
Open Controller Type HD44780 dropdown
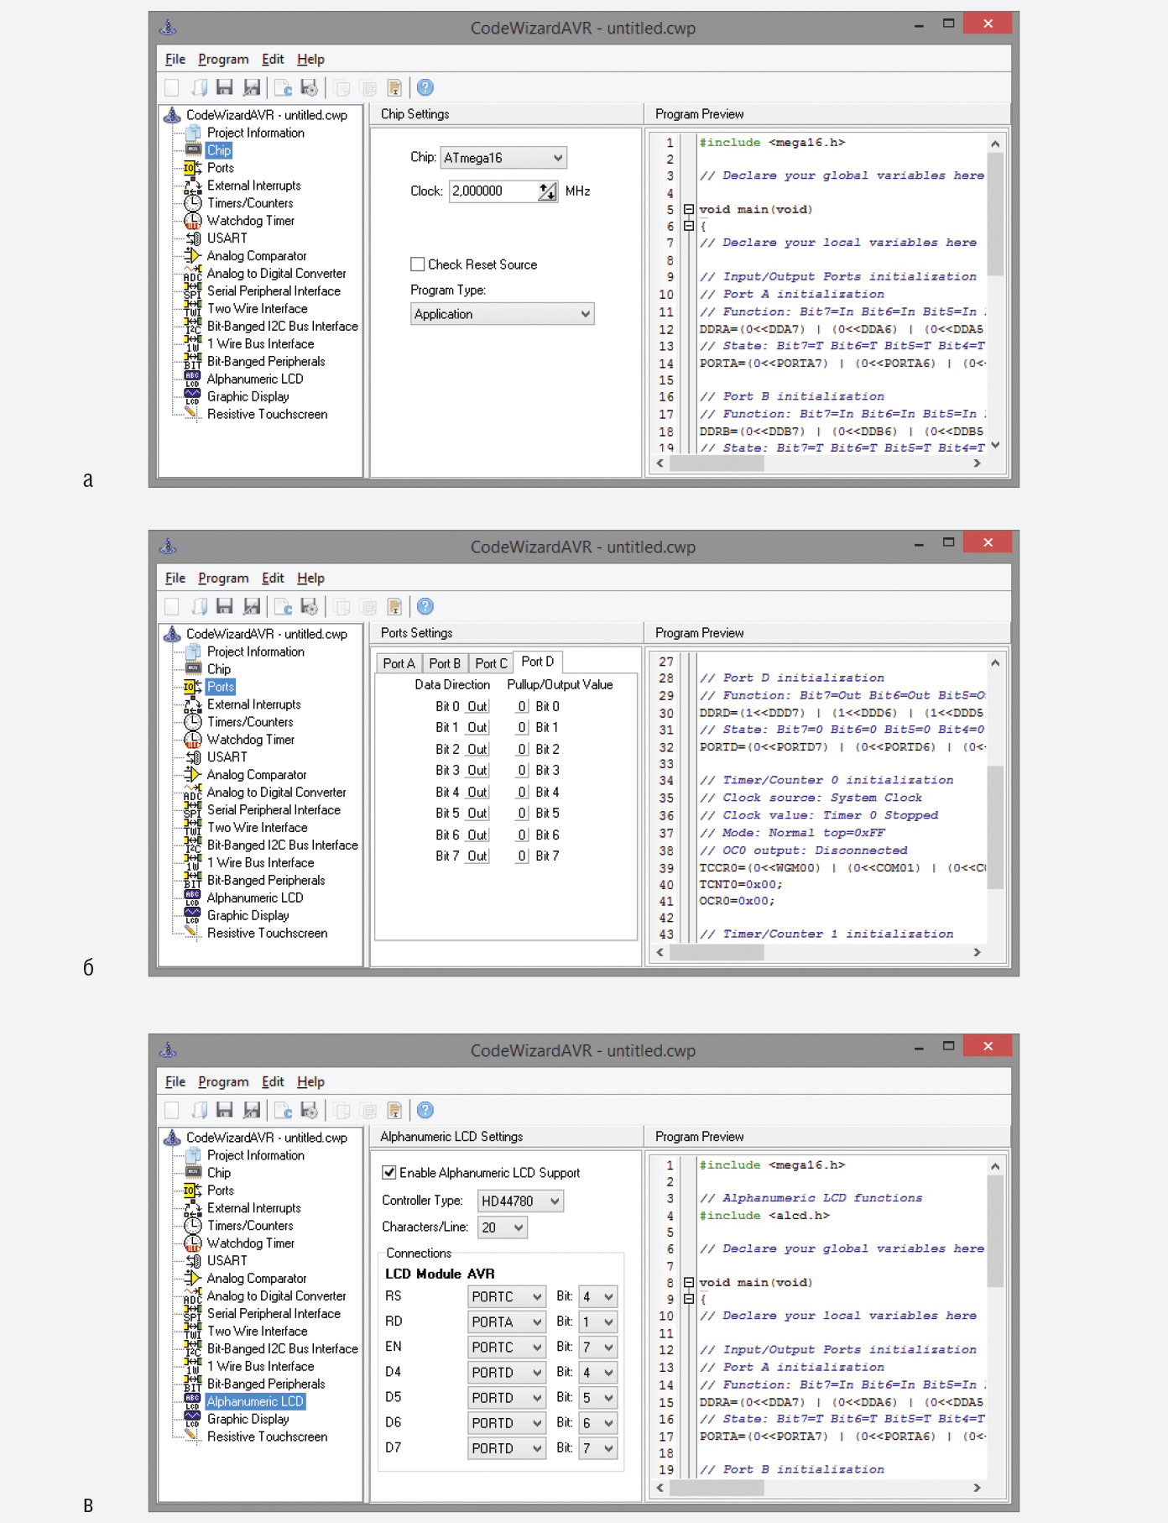(520, 1201)
